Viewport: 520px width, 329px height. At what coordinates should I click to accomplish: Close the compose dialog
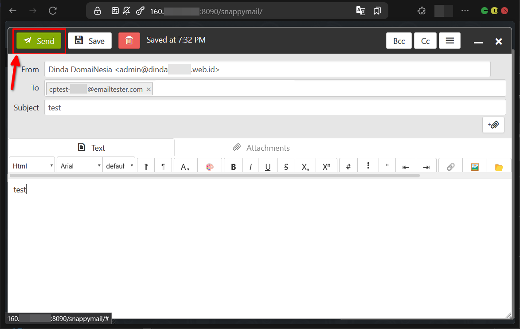(498, 41)
